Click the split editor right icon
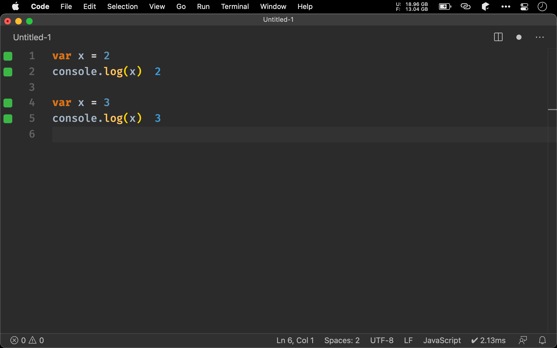Viewport: 557px width, 348px height. (x=498, y=37)
